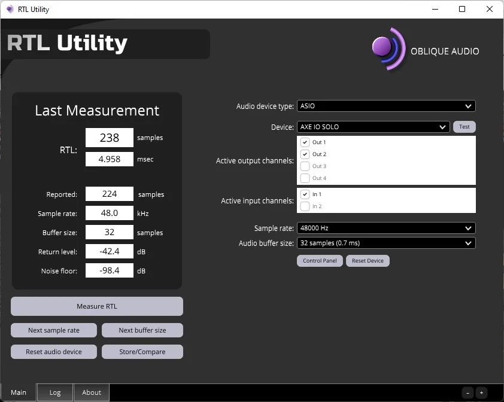Viewport: 504px width, 402px height.
Task: Disable the Out 1 output channel
Action: [x=305, y=142]
